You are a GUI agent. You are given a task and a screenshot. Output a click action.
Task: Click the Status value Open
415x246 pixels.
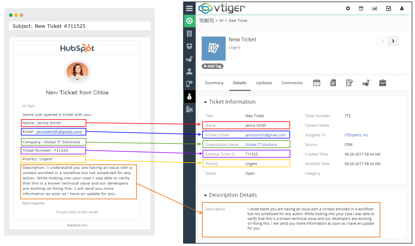[x=250, y=173]
